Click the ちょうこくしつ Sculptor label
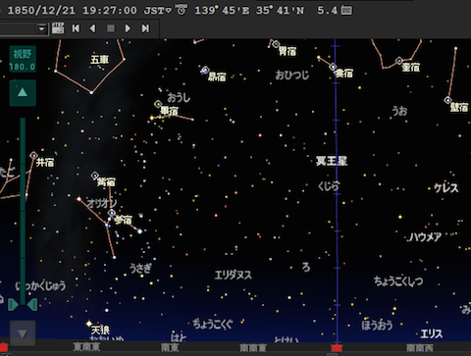The height and width of the screenshot is (356, 471). click(398, 280)
